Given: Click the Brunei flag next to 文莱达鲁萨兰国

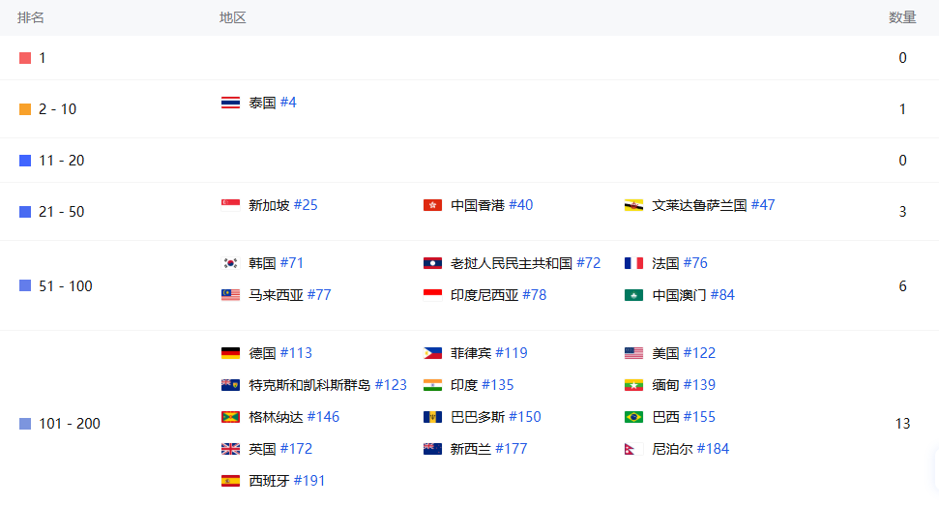Looking at the screenshot, I should point(633,205).
